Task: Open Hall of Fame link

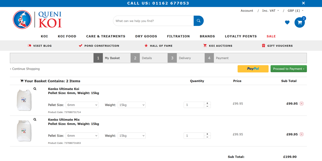Action: 158,46
